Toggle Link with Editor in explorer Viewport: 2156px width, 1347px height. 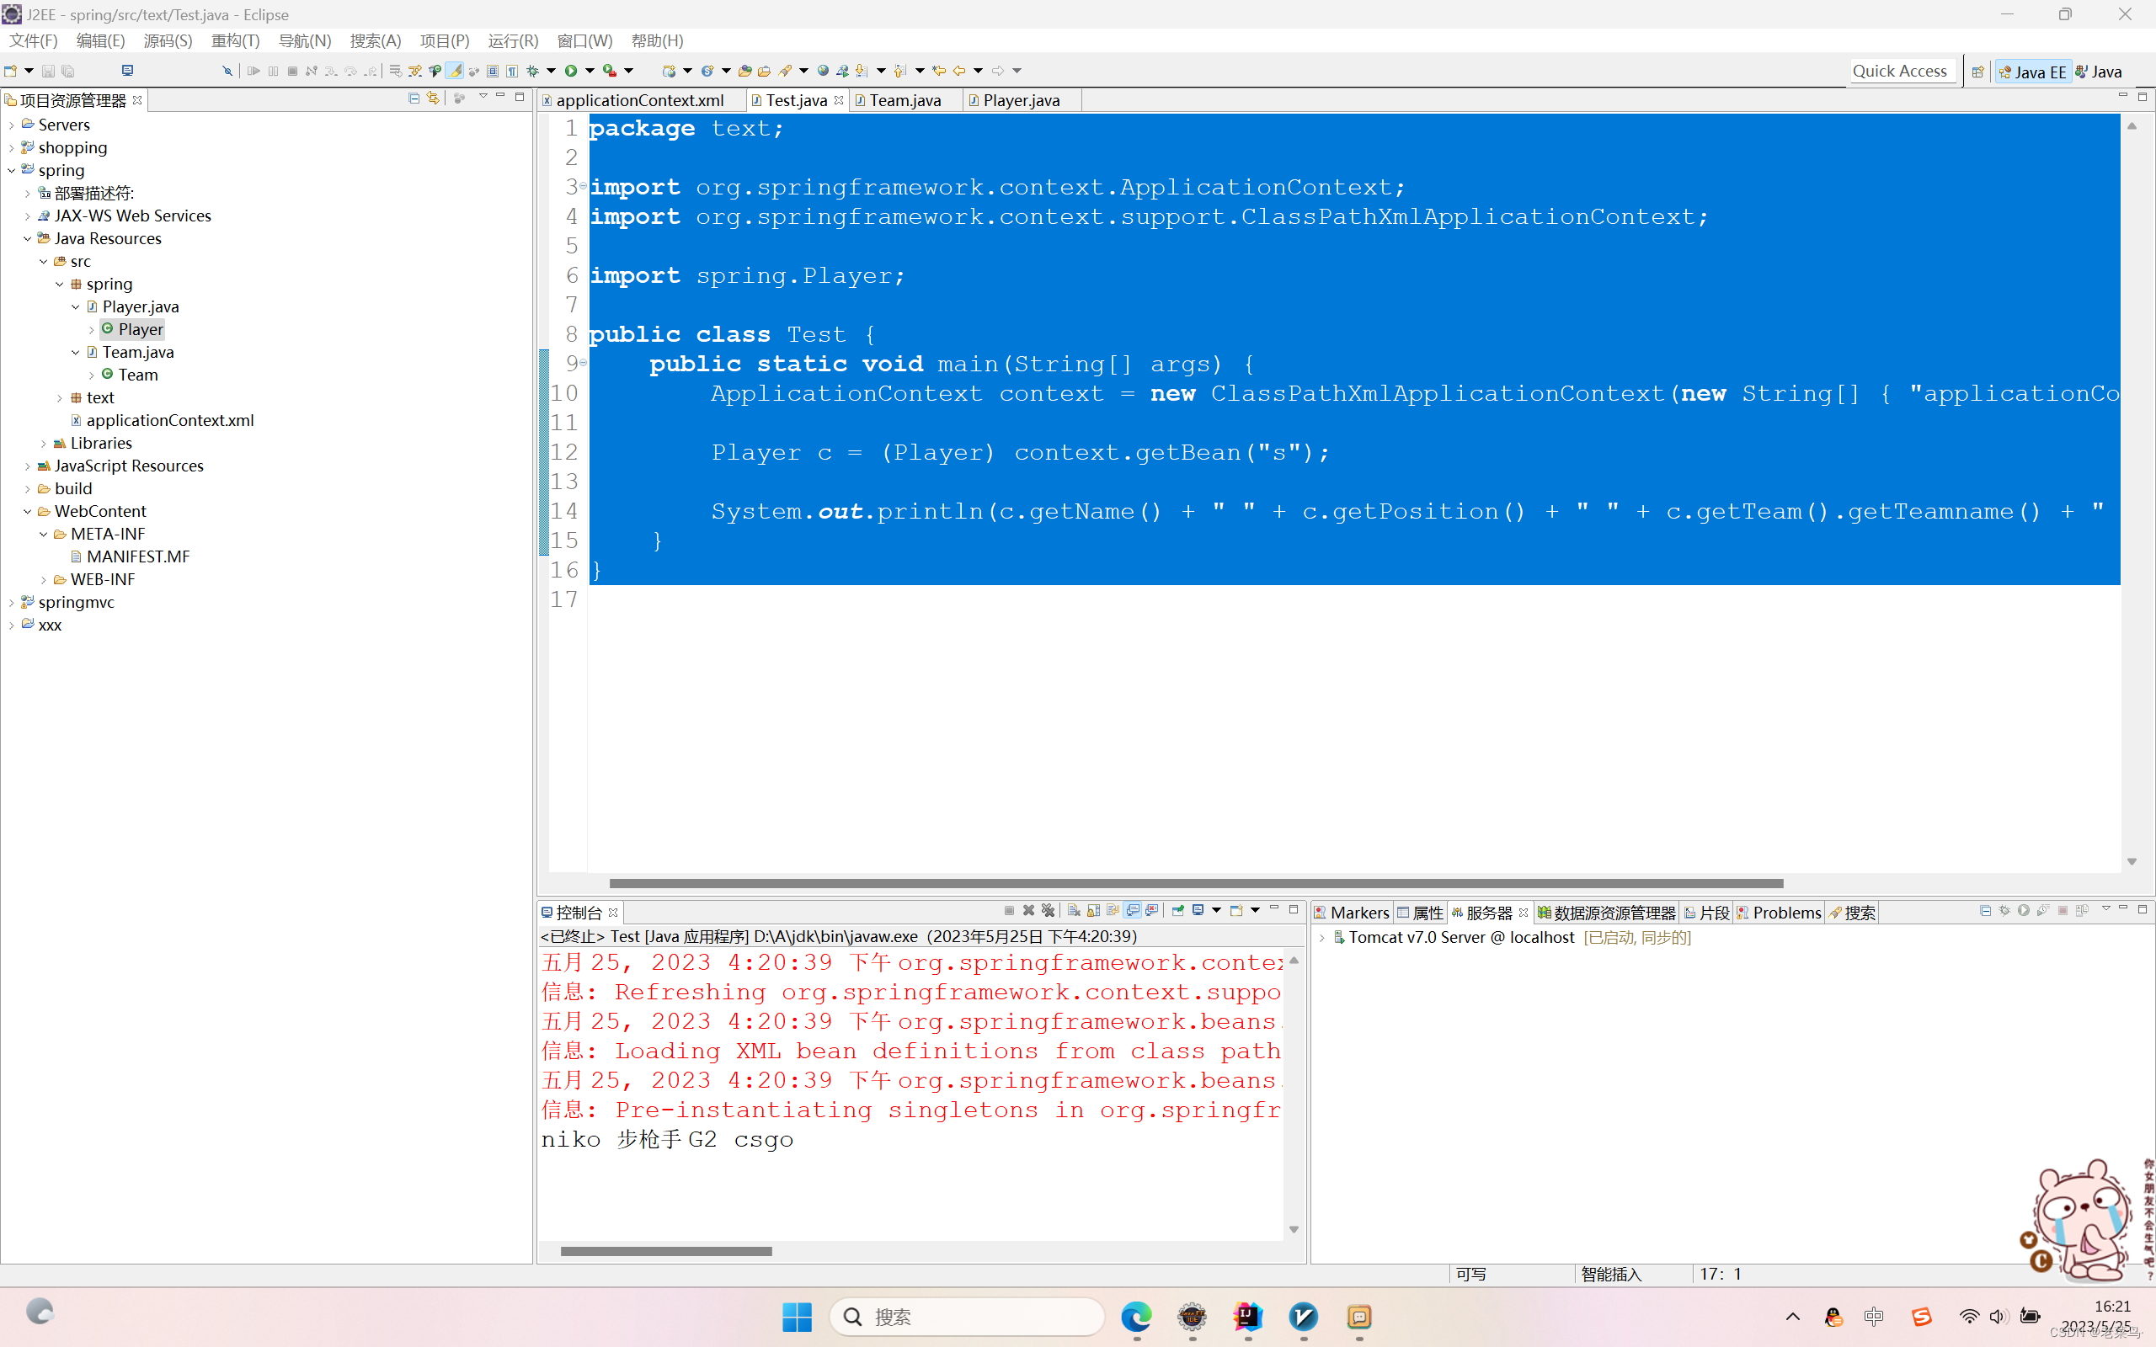(x=433, y=98)
